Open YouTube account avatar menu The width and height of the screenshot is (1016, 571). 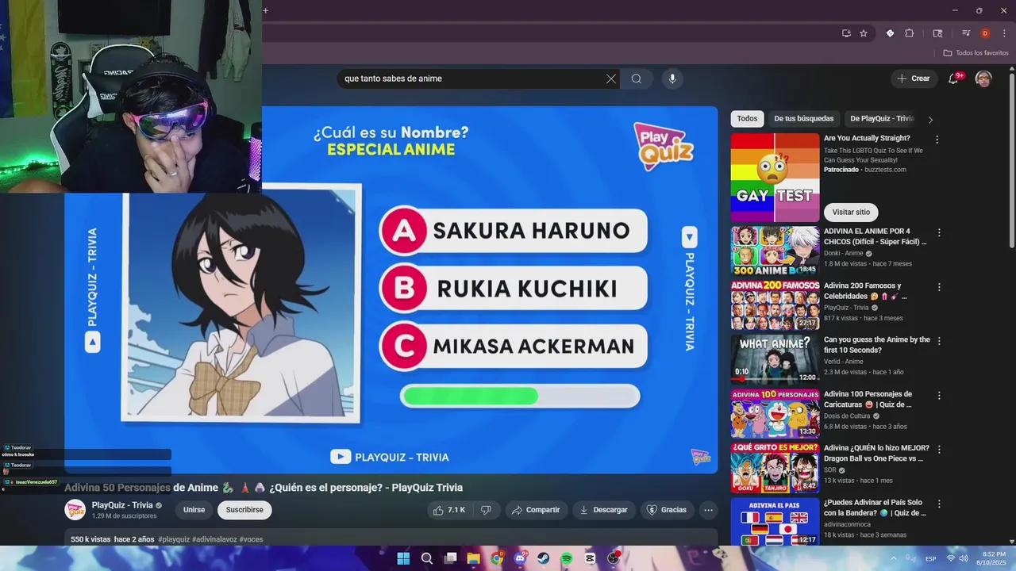tap(983, 79)
